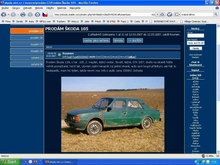Click the skoda.virt.cz taskbar window button

point(60,162)
